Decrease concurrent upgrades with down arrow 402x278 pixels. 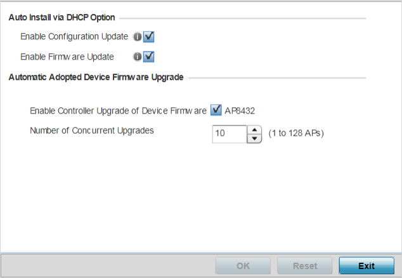pos(254,138)
